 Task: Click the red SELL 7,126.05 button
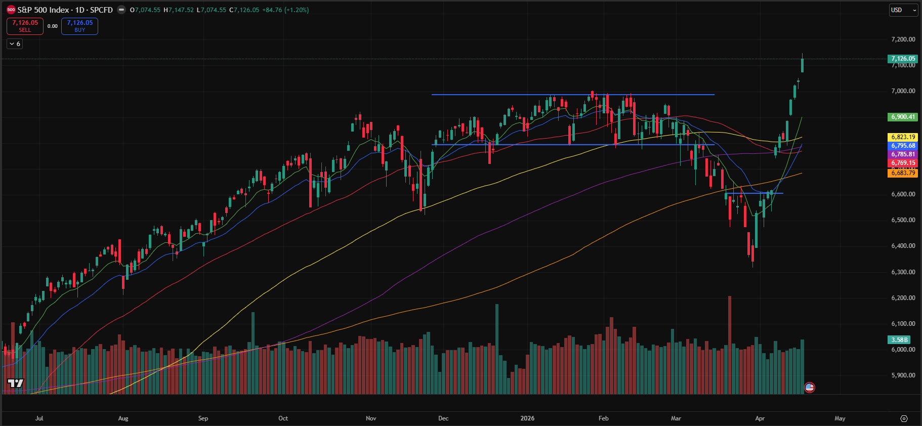pos(25,26)
